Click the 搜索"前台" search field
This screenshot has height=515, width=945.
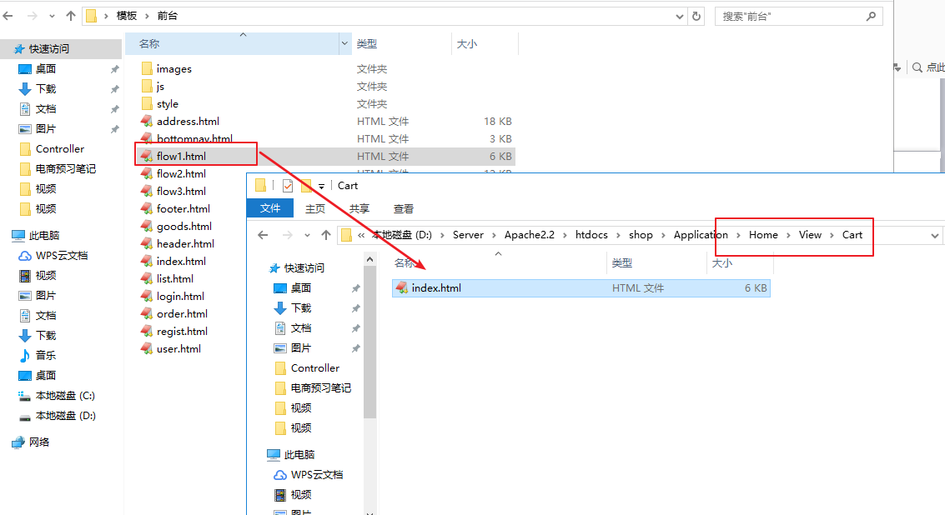coord(788,16)
